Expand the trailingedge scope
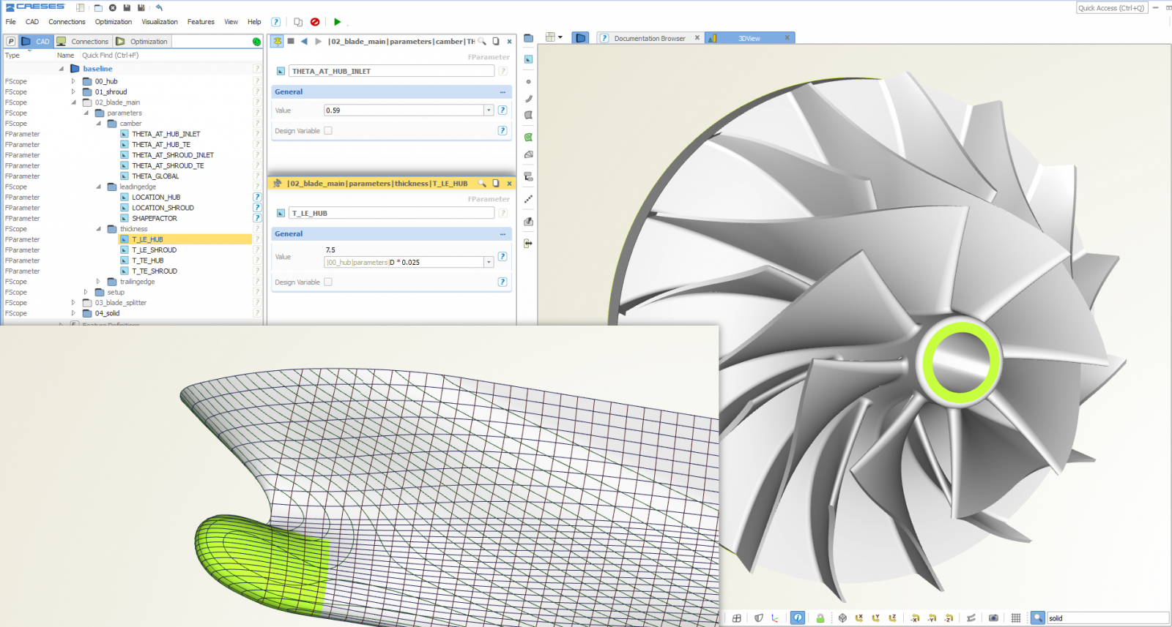Screen dimensions: 1172x627 pyautogui.click(x=98, y=282)
